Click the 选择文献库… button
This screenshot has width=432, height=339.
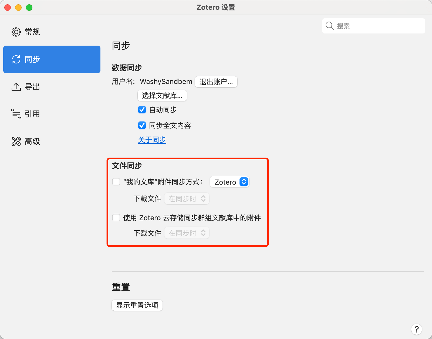(x=162, y=96)
